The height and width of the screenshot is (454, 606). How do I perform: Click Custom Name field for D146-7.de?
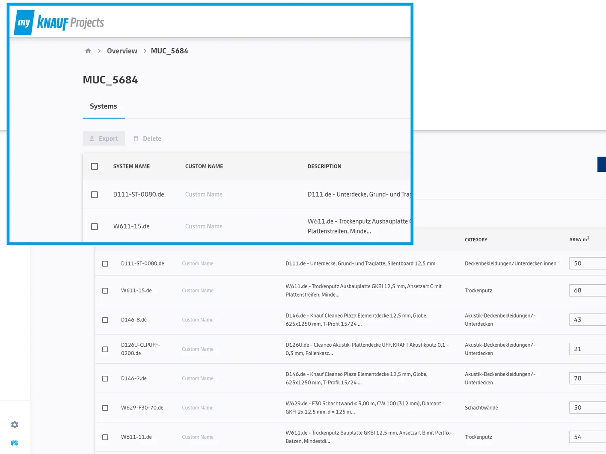(x=198, y=378)
